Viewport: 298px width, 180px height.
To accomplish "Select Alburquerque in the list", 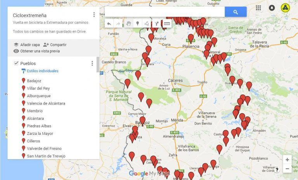I will coord(39,96).
